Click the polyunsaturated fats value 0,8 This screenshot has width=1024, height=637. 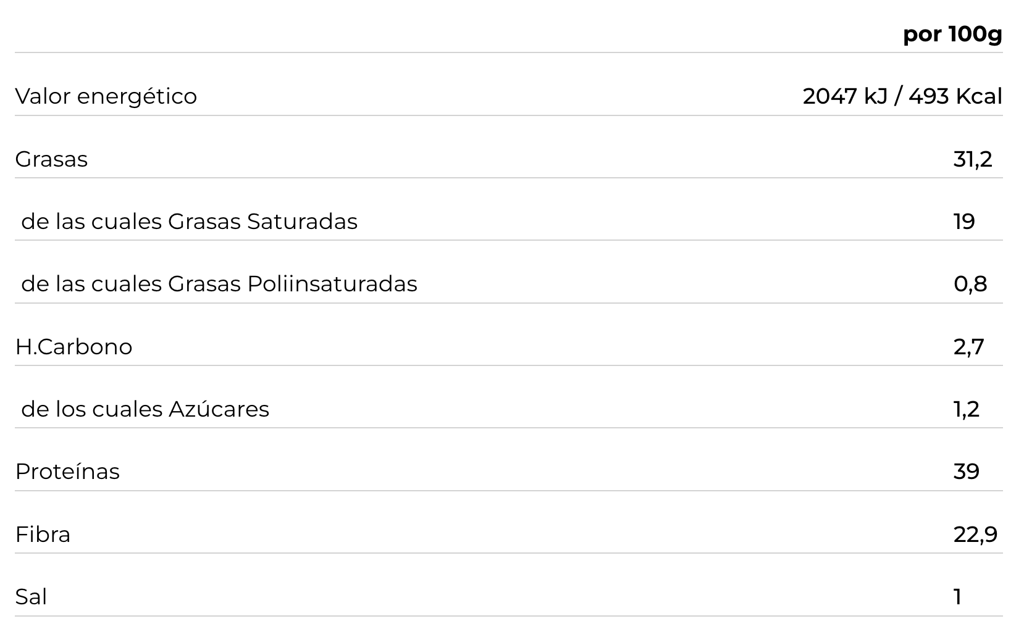pyautogui.click(x=970, y=284)
